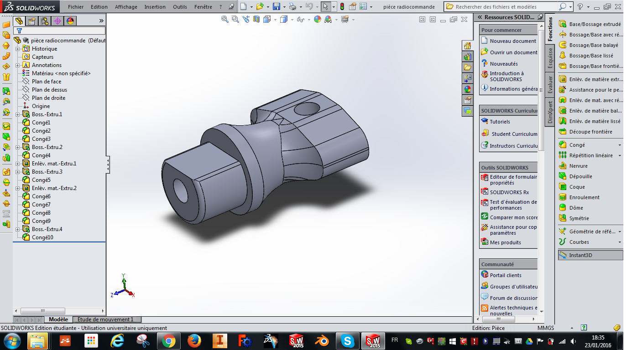Click the Section View icon in view toolbar

coord(256,19)
